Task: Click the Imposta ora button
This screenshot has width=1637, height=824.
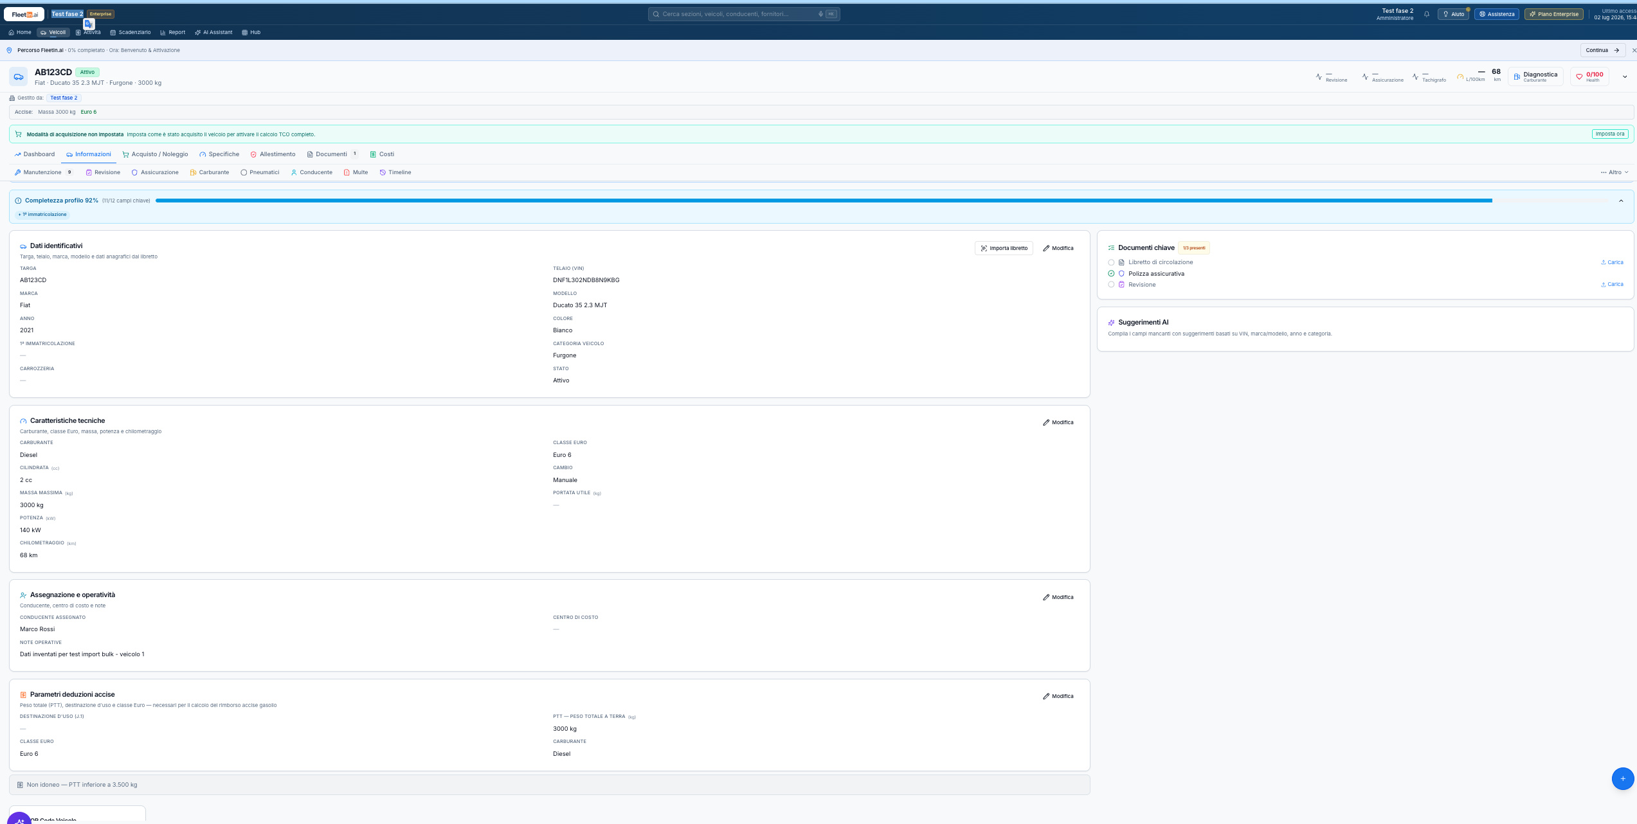Action: [1610, 134]
